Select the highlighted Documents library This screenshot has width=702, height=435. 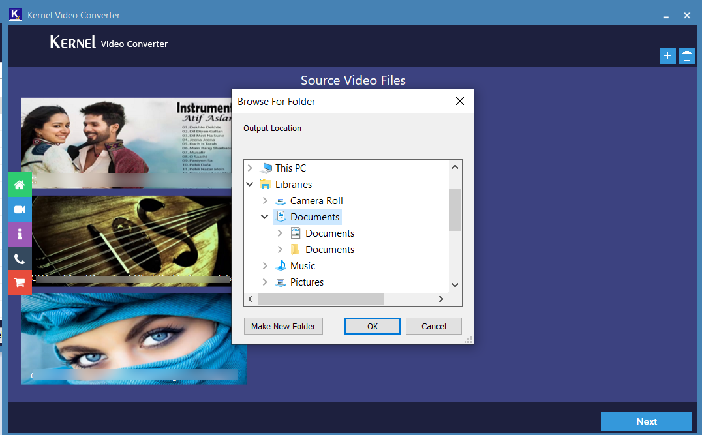(314, 217)
